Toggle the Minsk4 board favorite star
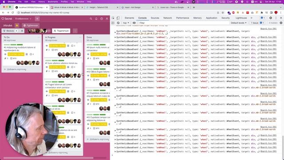Viewport: 284px width, 160px height. pyautogui.click(x=17, y=25)
